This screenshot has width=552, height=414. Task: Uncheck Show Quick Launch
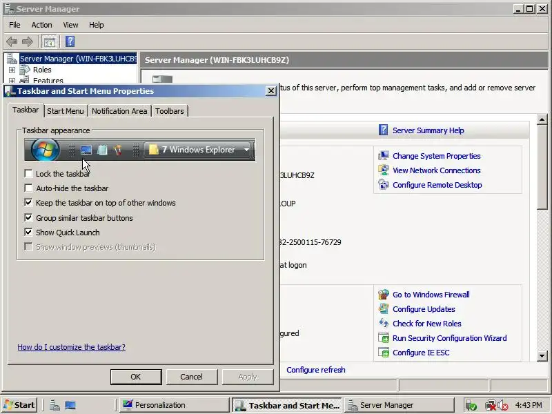click(28, 233)
